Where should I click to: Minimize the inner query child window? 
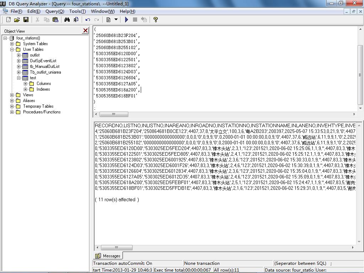[347, 11]
